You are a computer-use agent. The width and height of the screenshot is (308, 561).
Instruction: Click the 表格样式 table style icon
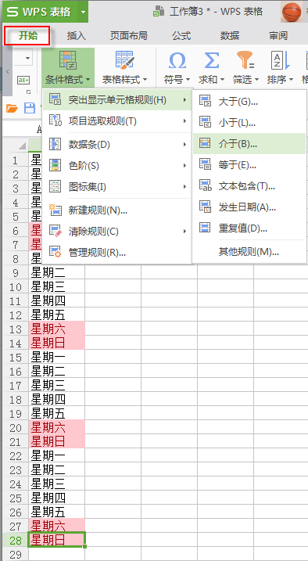[124, 59]
